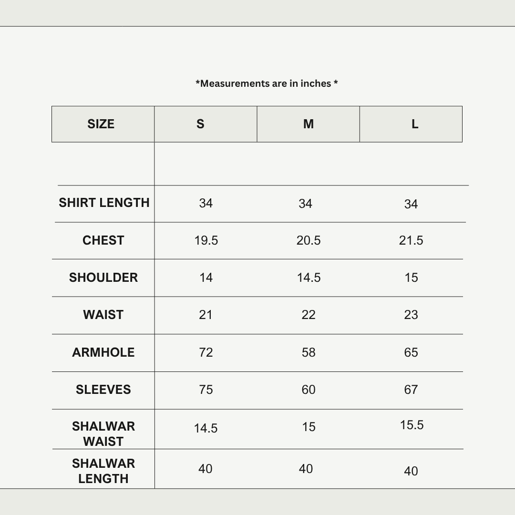Select the L size column header
The image size is (515, 515).
pos(415,124)
